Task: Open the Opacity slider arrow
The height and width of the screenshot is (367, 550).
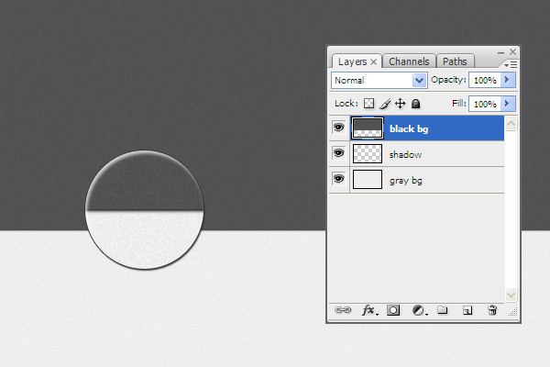Action: coord(508,80)
